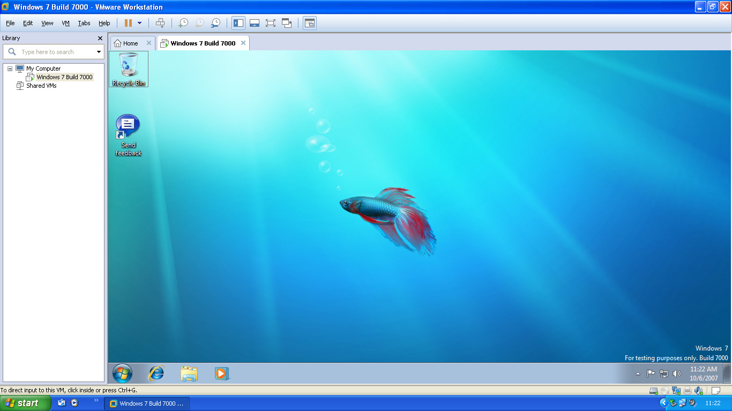Click the XP network connections tray icon

[683, 403]
